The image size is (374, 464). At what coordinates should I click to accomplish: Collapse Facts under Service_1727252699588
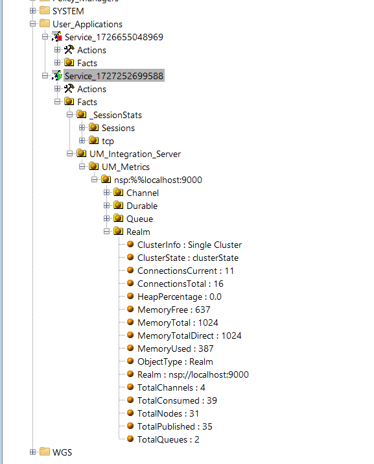pyautogui.click(x=57, y=102)
